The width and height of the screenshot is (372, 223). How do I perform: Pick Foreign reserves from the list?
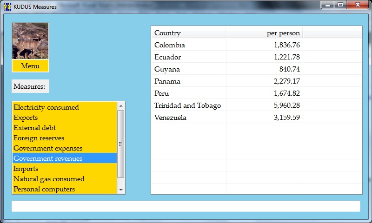(39, 138)
